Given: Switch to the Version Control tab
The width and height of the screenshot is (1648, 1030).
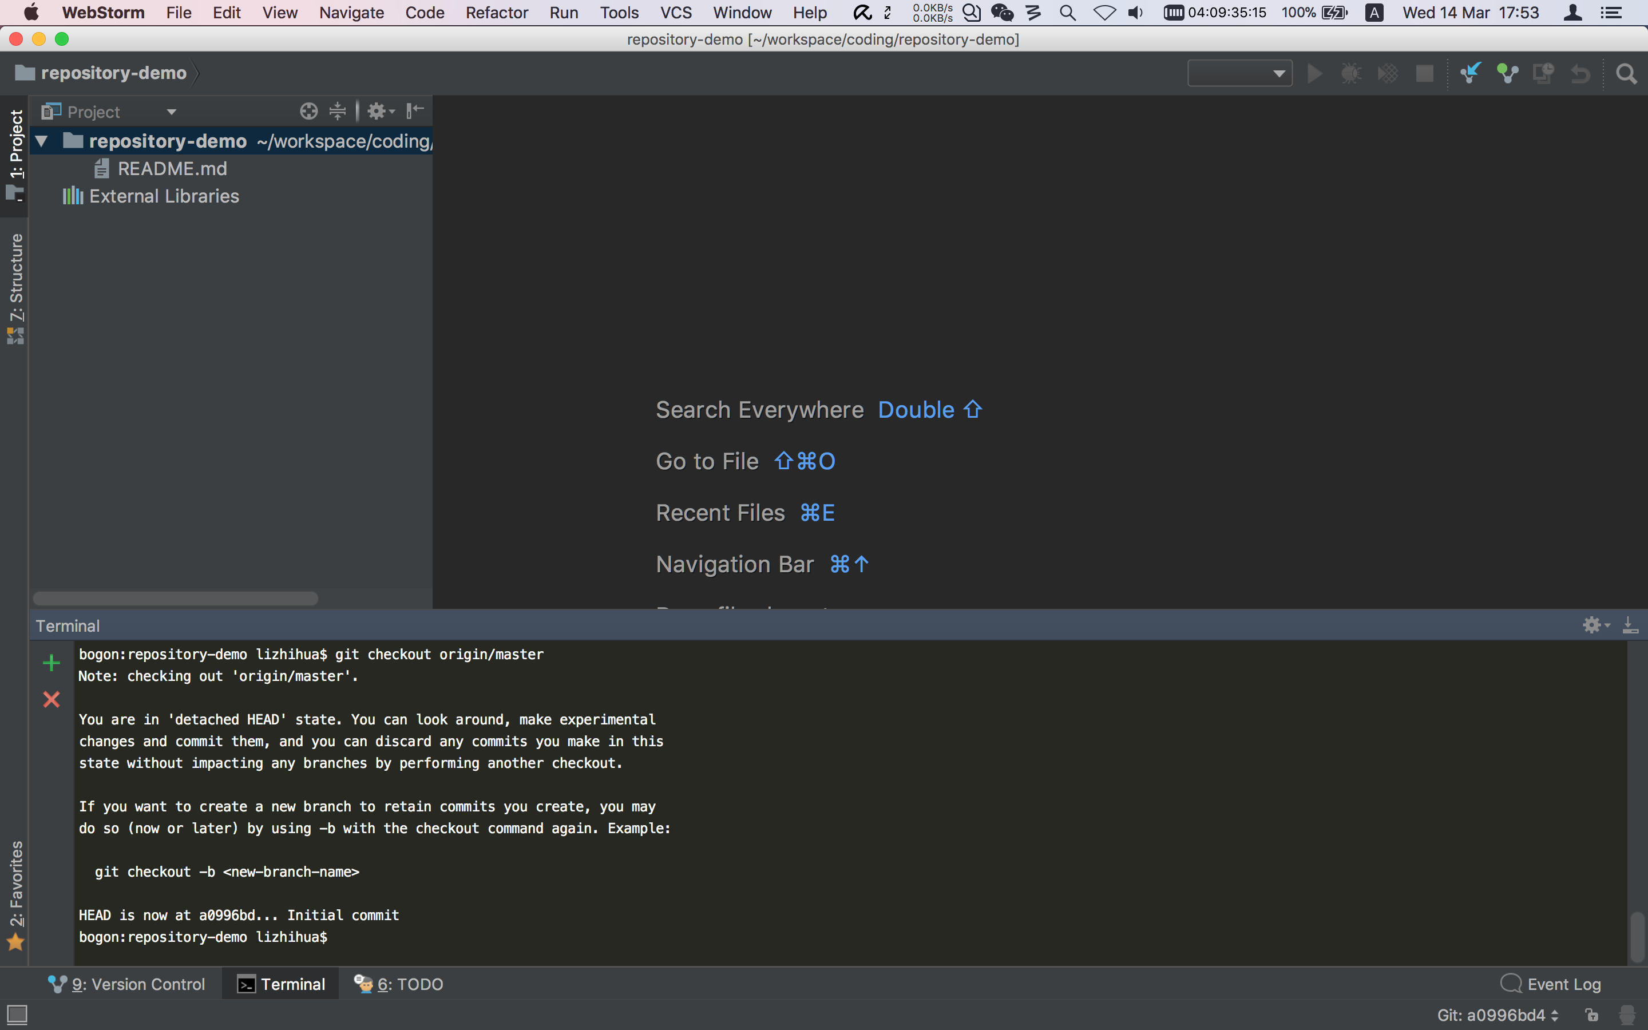Looking at the screenshot, I should click(126, 984).
